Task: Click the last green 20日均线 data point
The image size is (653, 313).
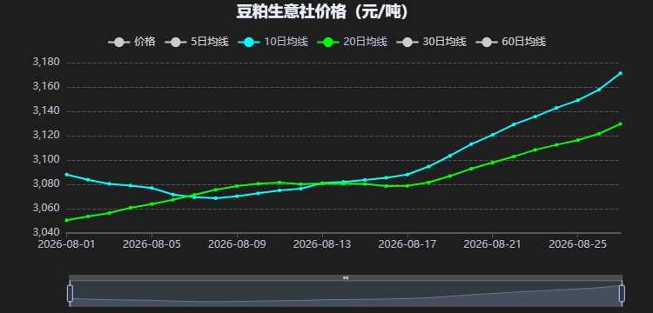Action: pos(620,123)
